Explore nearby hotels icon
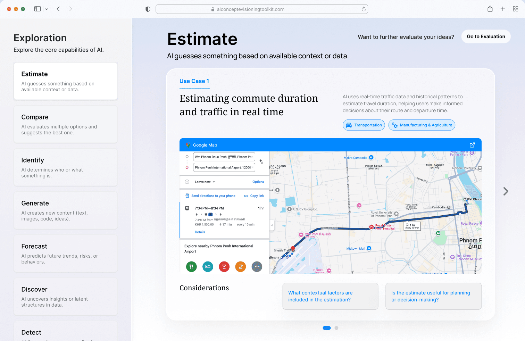The image size is (525, 341). click(208, 267)
